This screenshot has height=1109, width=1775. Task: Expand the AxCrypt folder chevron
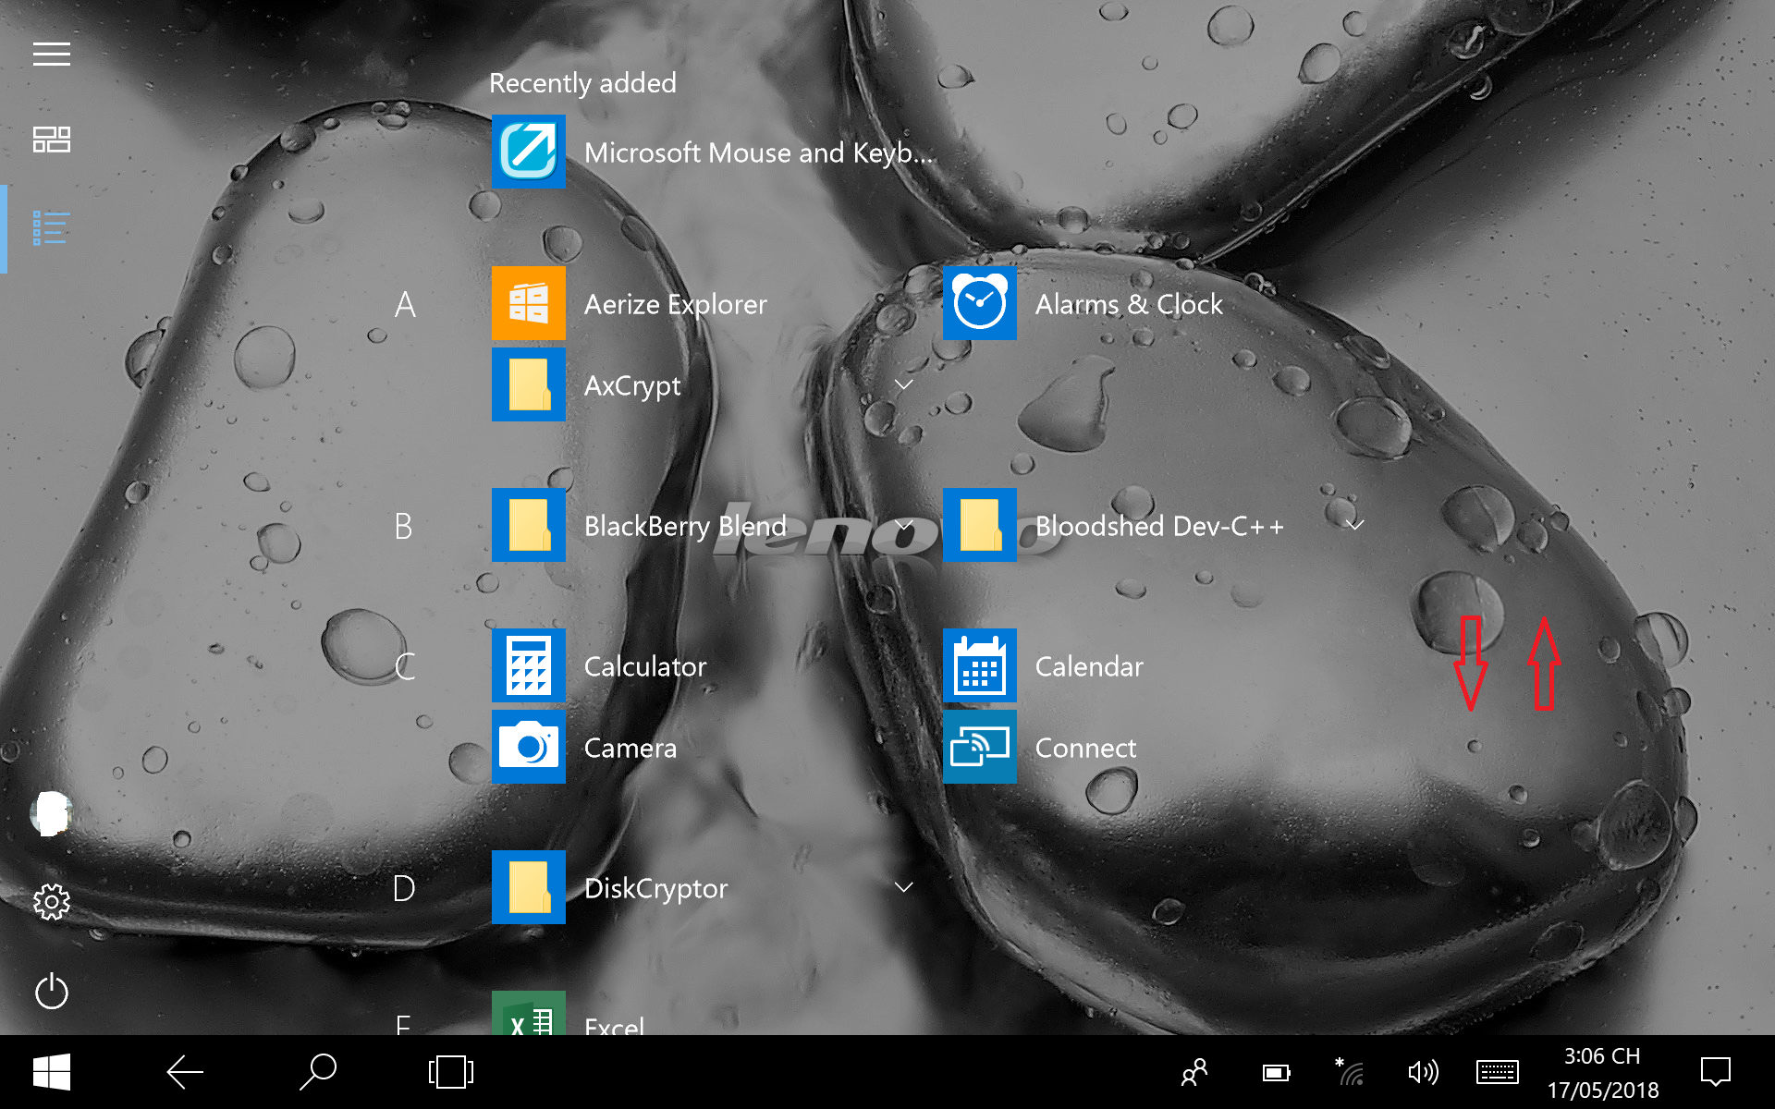[x=904, y=384]
